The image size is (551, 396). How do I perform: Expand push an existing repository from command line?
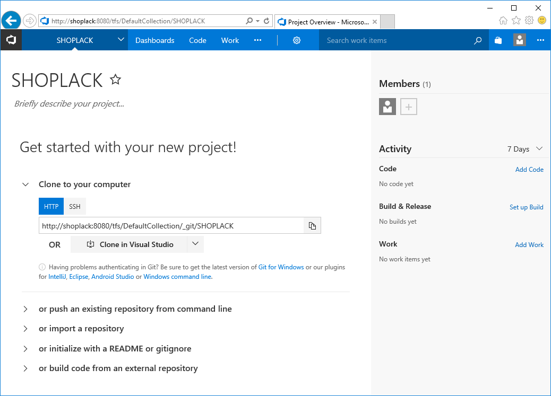click(25, 309)
